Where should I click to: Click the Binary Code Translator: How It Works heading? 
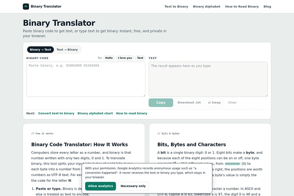(x=79, y=145)
